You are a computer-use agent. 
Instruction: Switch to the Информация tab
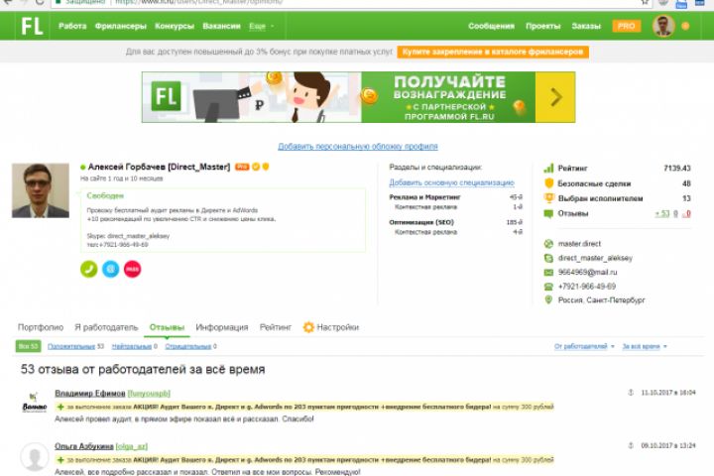point(222,327)
